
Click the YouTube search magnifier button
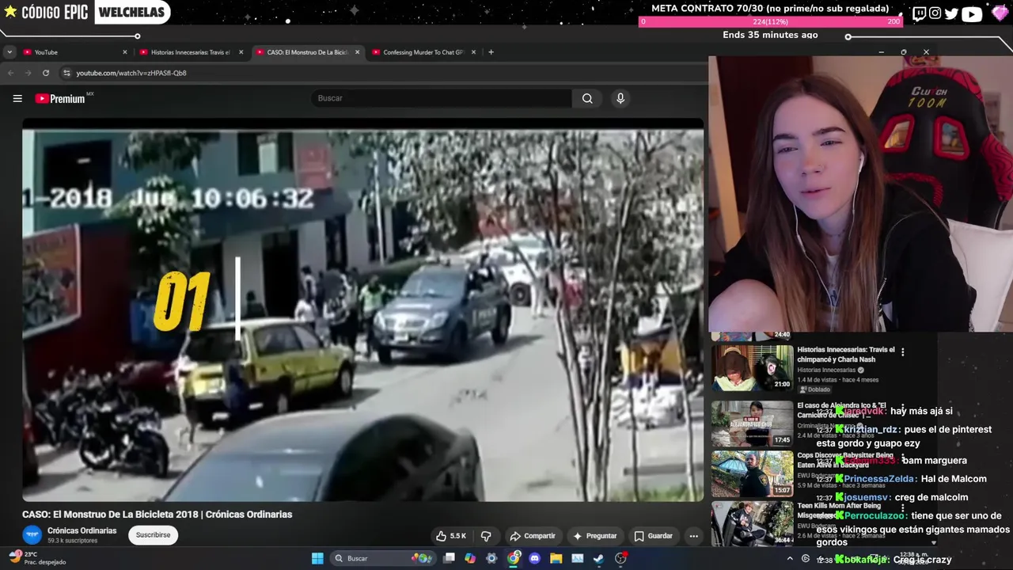click(587, 98)
